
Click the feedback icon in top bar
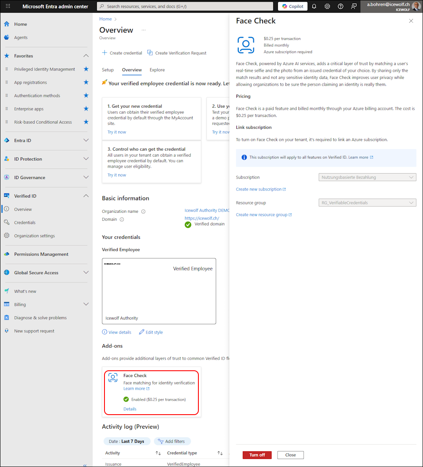[x=354, y=6]
